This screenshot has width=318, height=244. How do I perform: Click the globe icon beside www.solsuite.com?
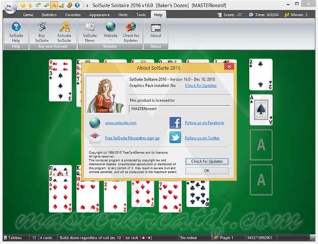95,123
